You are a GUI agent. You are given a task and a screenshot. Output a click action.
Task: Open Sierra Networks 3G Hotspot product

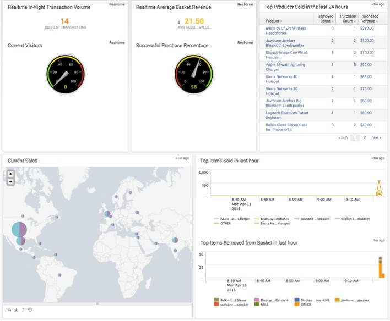[x=281, y=91]
